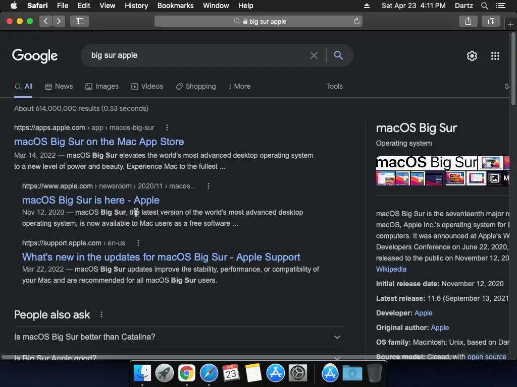517x387 pixels.
Task: Open Calendar in the Dock
Action: click(x=231, y=373)
